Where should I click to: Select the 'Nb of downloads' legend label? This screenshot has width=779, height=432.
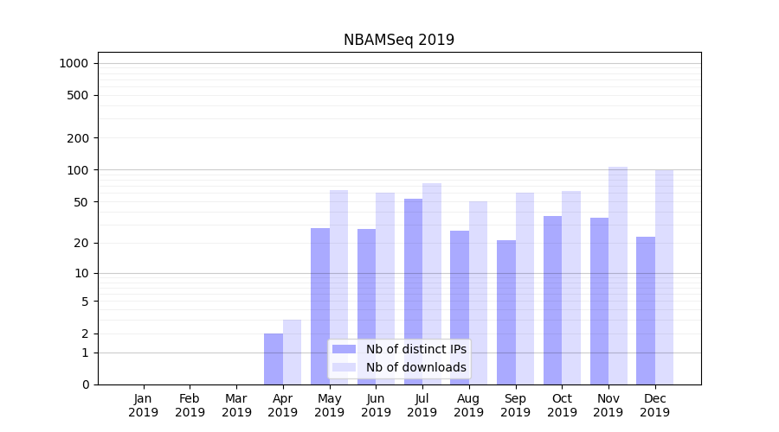tap(415, 367)
